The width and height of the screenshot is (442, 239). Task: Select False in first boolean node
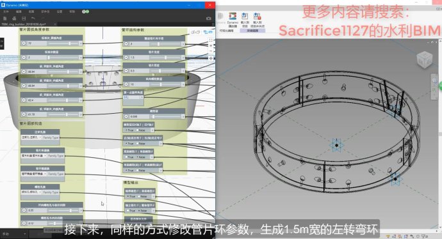(x=141, y=130)
